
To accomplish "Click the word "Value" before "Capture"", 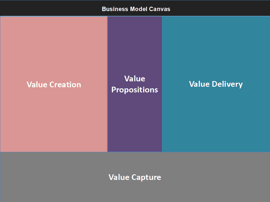I will pos(119,177).
